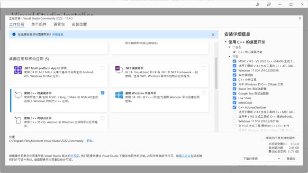Click the 使用 C++ 的桌面开发 workload icon
The image size is (308, 173).
18,95
